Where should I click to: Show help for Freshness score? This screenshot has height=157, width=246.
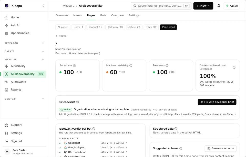tap(167, 65)
